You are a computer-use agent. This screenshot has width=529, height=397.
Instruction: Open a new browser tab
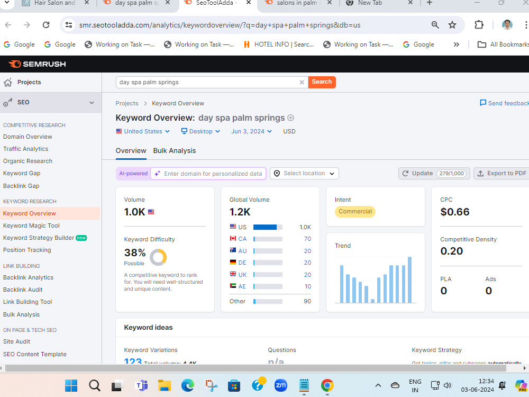(429, 3)
